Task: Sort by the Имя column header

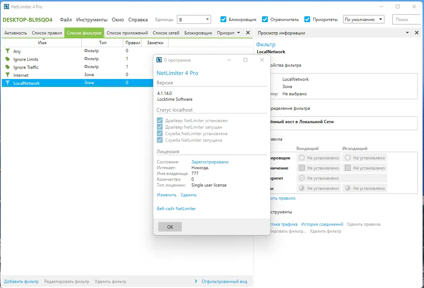Action: 42,42
